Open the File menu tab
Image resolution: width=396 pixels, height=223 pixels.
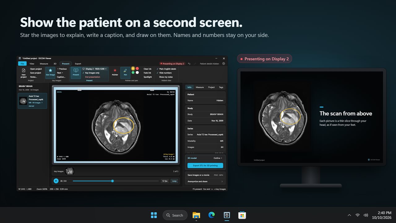[22, 63]
